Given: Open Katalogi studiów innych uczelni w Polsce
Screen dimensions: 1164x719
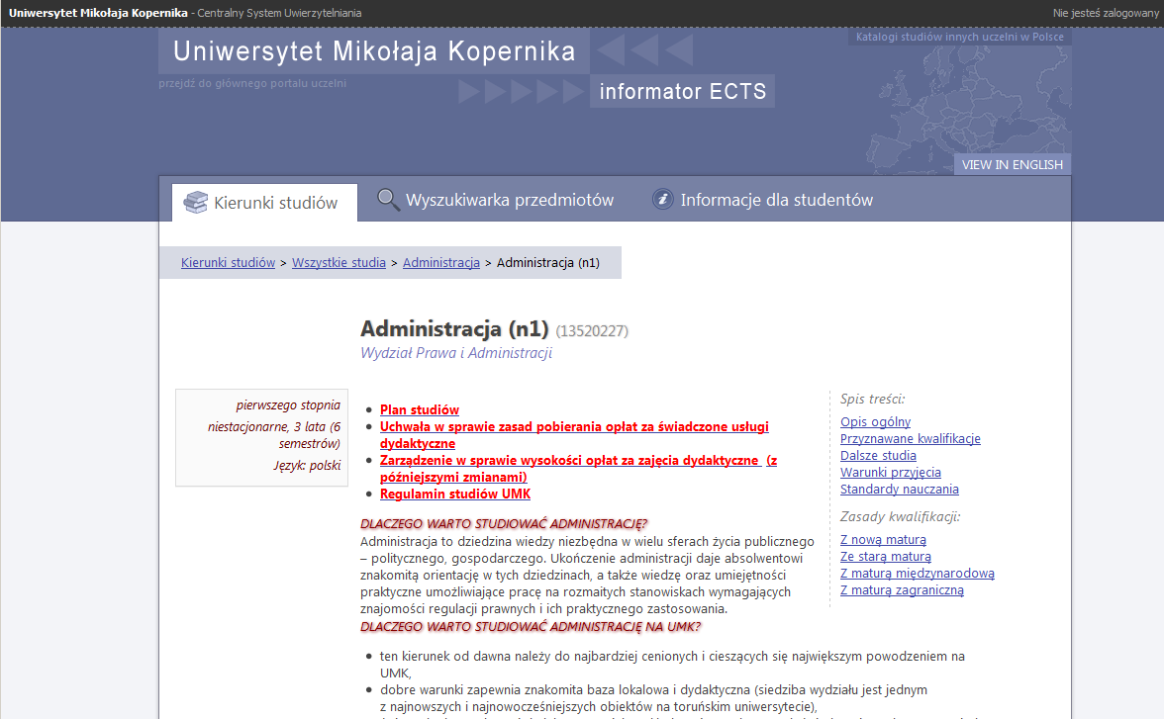Looking at the screenshot, I should (x=959, y=37).
